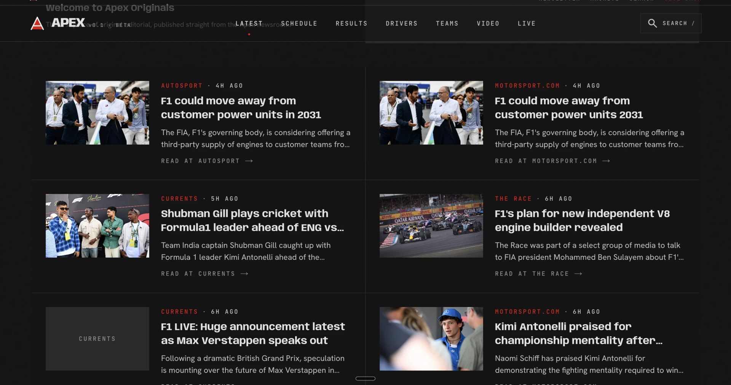
Task: Click 'Naomi Schiff has praised' summary text
Action: 589,364
